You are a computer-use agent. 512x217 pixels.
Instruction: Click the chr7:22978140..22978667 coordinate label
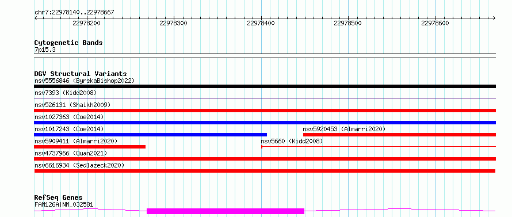click(74, 13)
